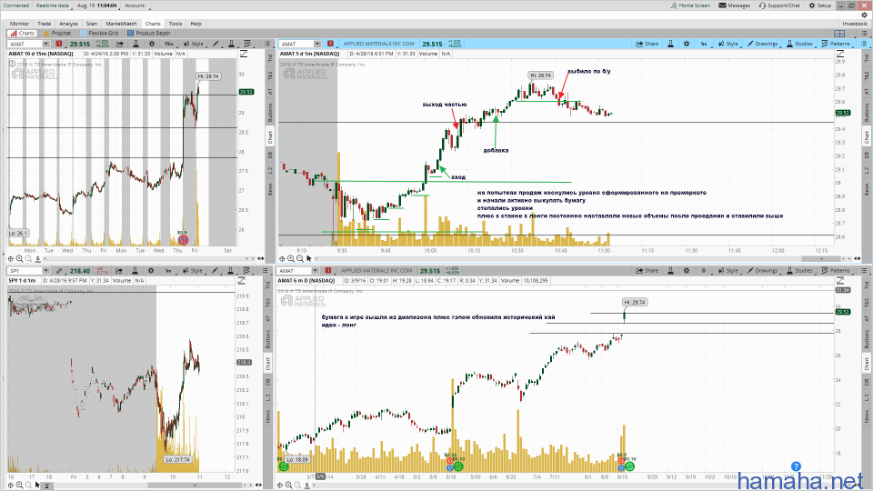Open studies flask icon in top-left chart
Viewport: 873px width, 491px height.
point(135,44)
